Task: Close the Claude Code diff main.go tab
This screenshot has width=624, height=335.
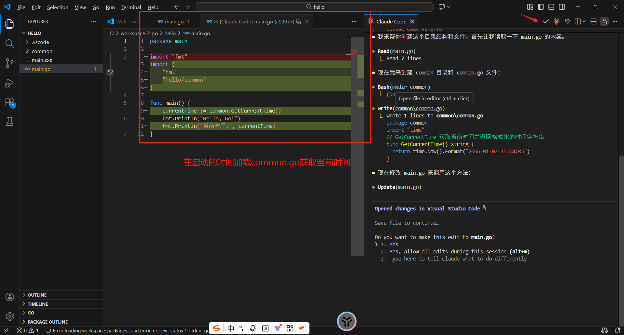Action: pyautogui.click(x=307, y=21)
